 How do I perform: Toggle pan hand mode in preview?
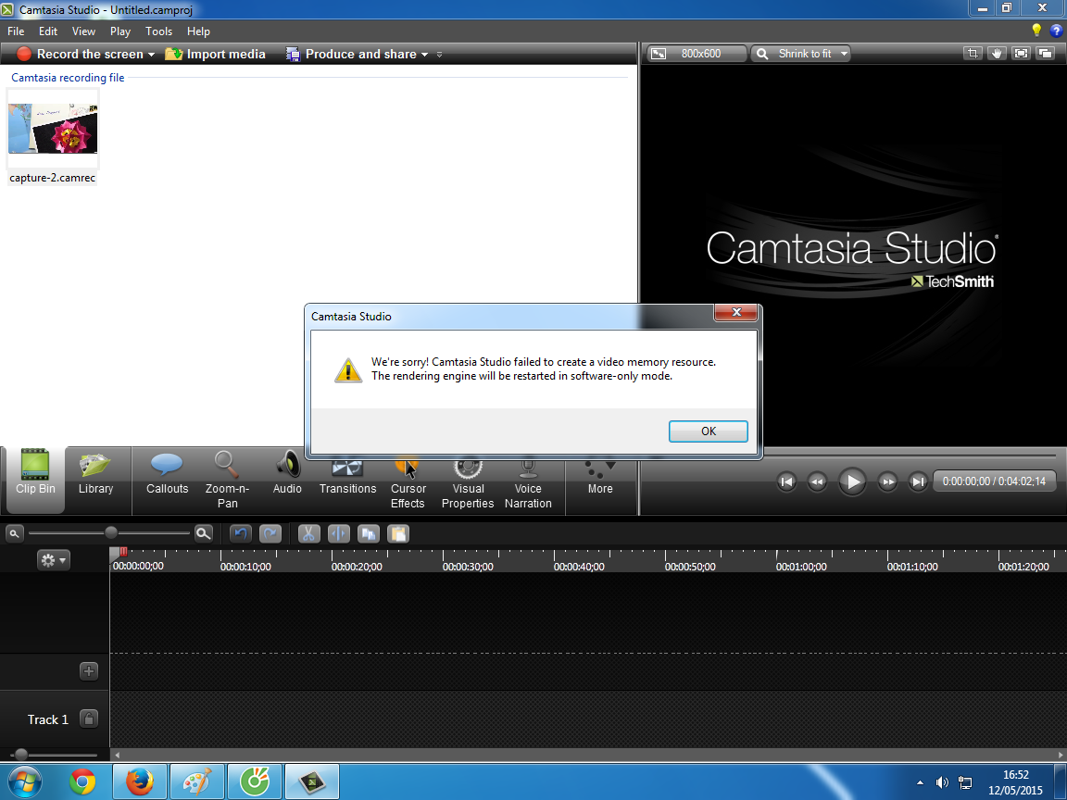(x=997, y=54)
